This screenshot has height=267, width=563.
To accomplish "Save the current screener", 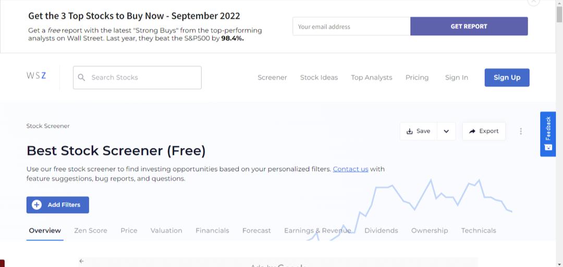I will (x=419, y=131).
